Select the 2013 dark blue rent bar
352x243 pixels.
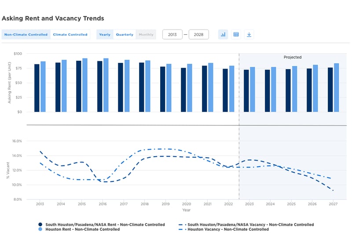point(37,88)
